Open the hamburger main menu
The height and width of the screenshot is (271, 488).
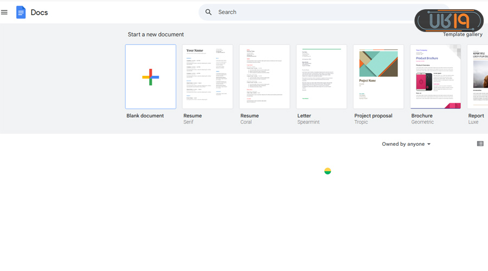(4, 12)
